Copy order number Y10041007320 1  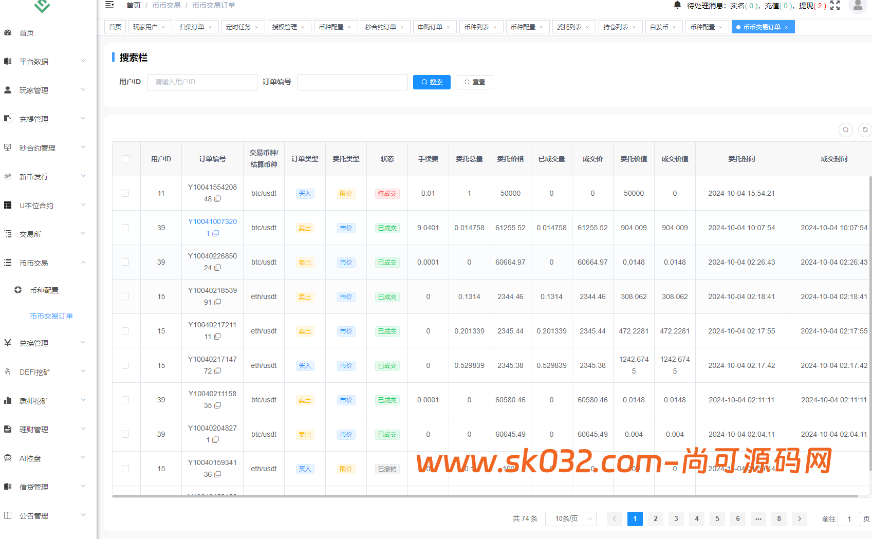pyautogui.click(x=216, y=233)
